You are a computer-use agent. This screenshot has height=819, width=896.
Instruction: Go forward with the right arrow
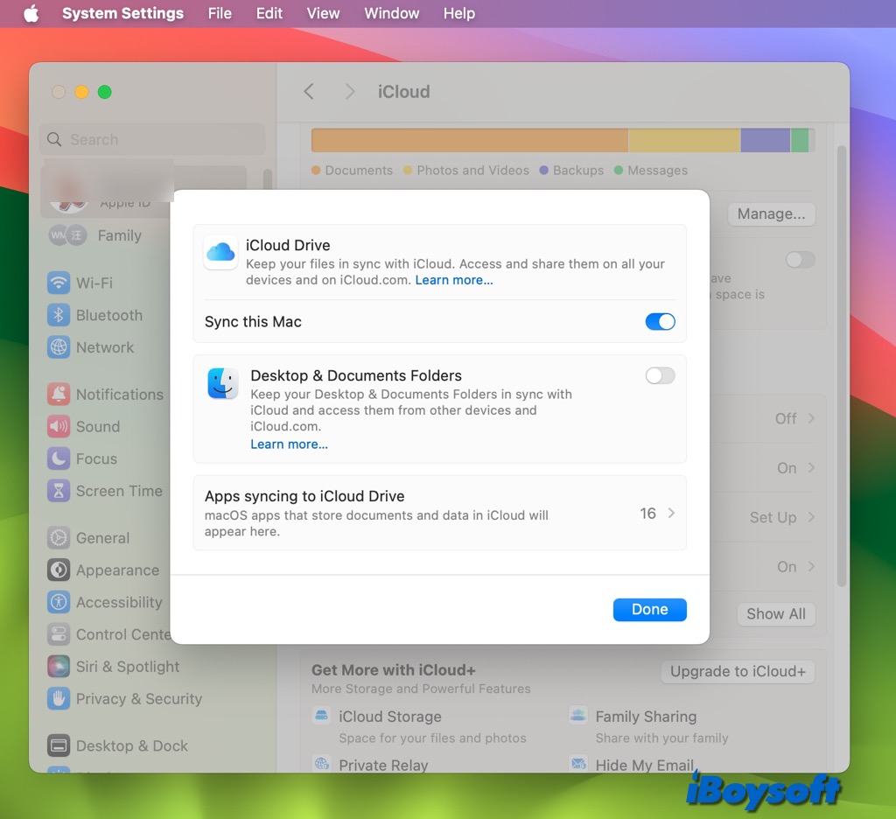350,92
